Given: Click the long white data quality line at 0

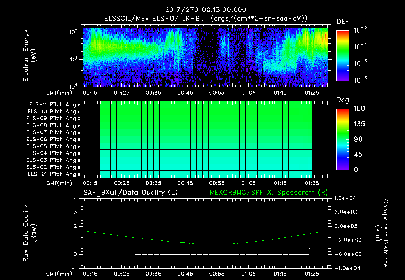Looking at the screenshot, I should [x=222, y=254].
